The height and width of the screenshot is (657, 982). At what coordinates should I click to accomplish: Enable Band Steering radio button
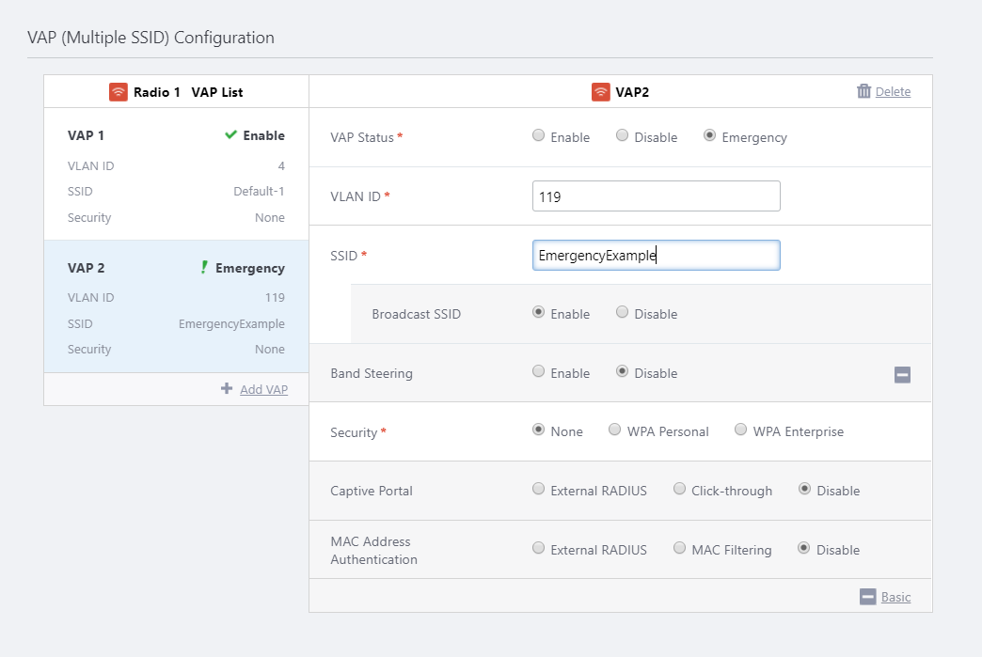539,372
